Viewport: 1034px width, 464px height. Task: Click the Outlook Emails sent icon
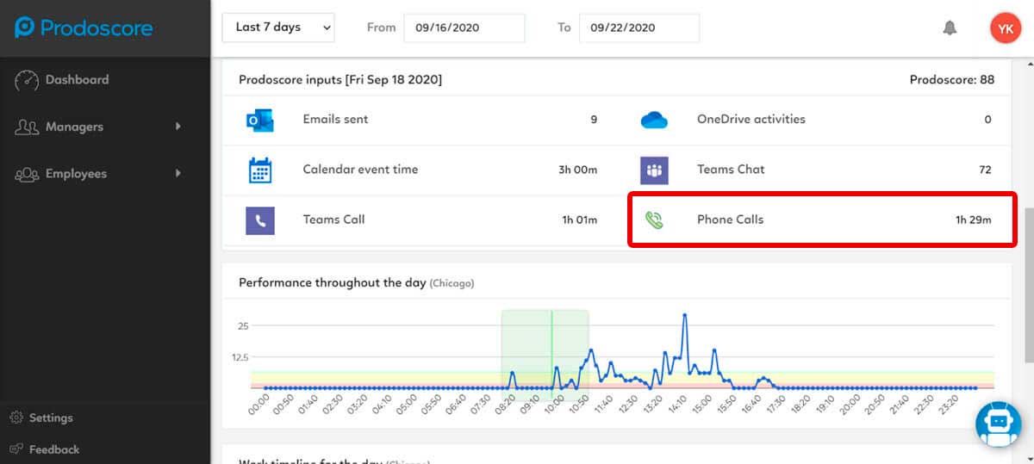[x=259, y=121]
